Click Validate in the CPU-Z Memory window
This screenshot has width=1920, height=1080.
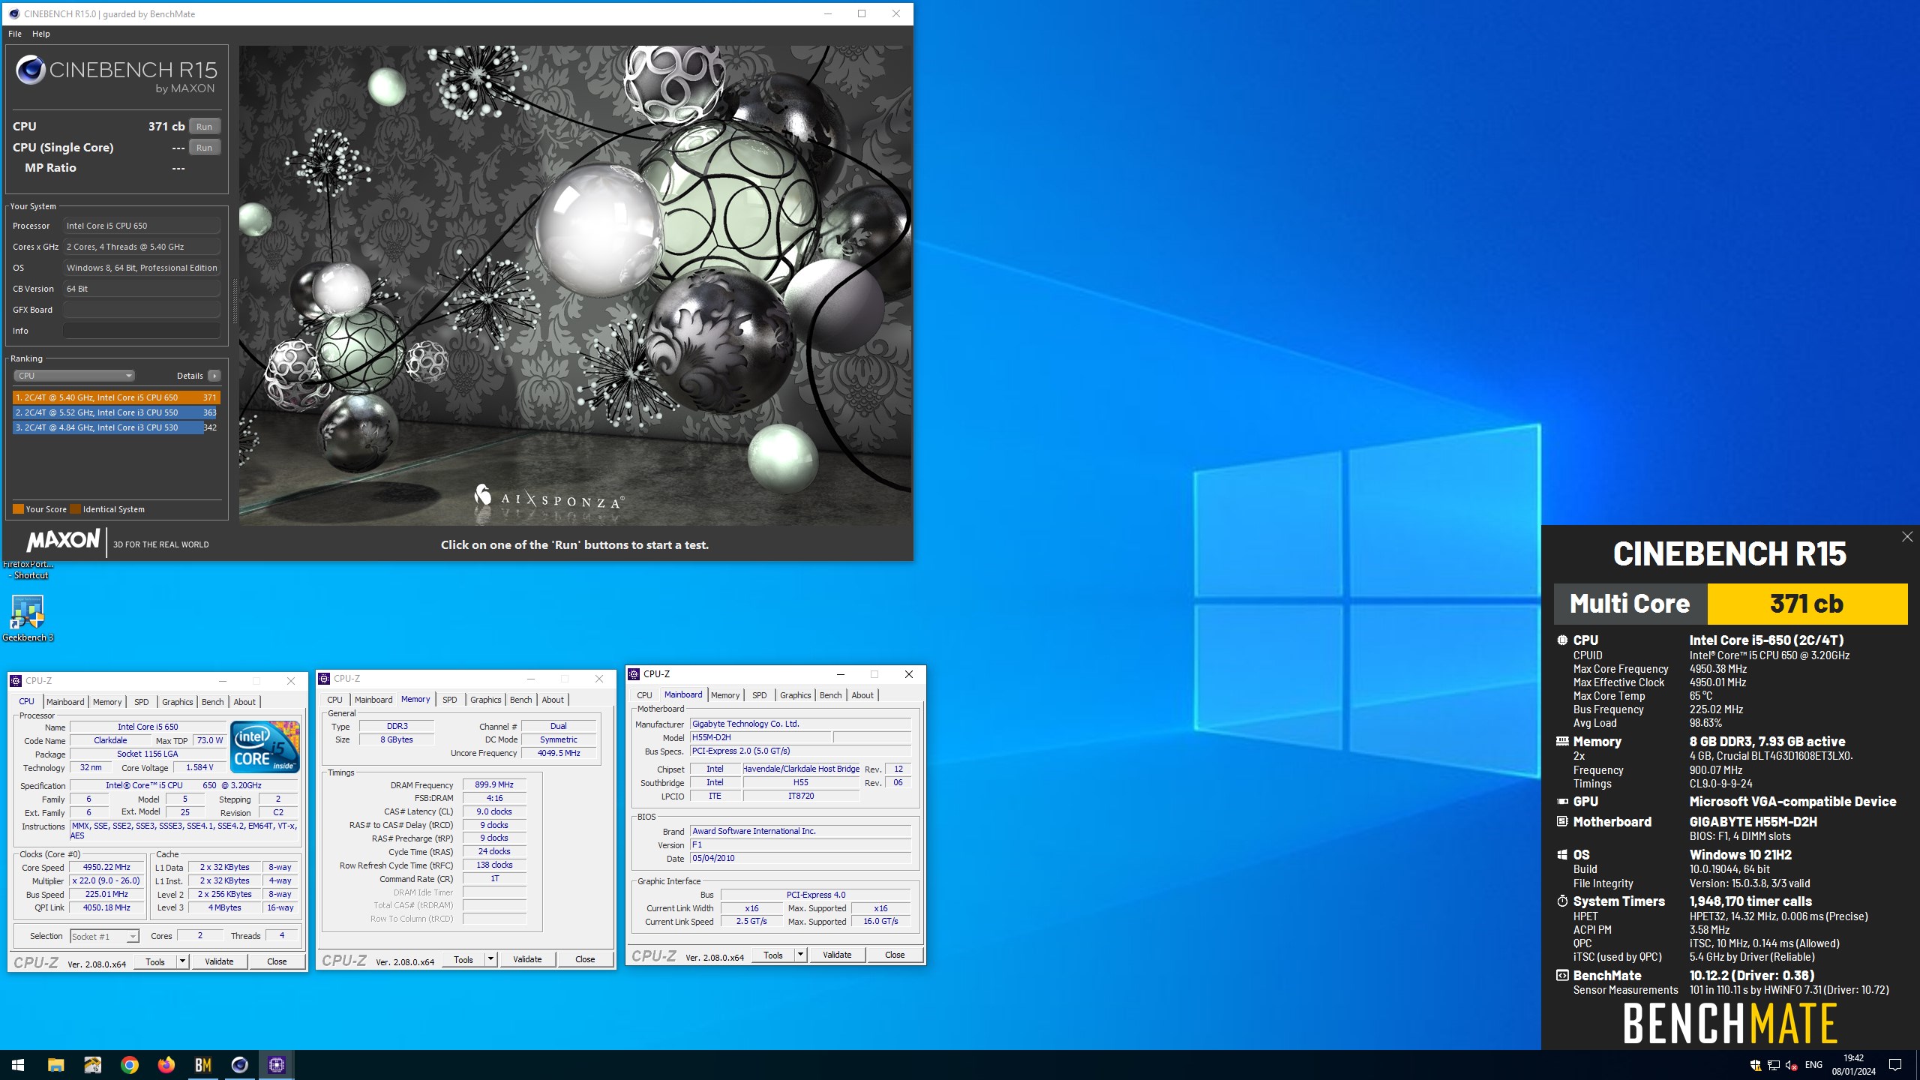(x=527, y=959)
